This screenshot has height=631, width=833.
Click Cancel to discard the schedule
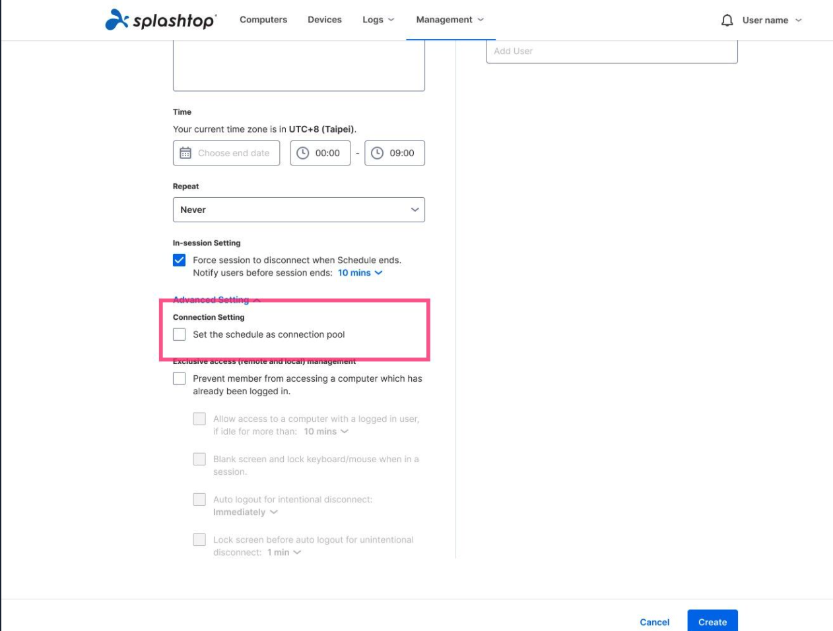click(x=654, y=621)
